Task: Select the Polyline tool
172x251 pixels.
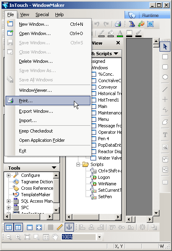Action: (165, 110)
